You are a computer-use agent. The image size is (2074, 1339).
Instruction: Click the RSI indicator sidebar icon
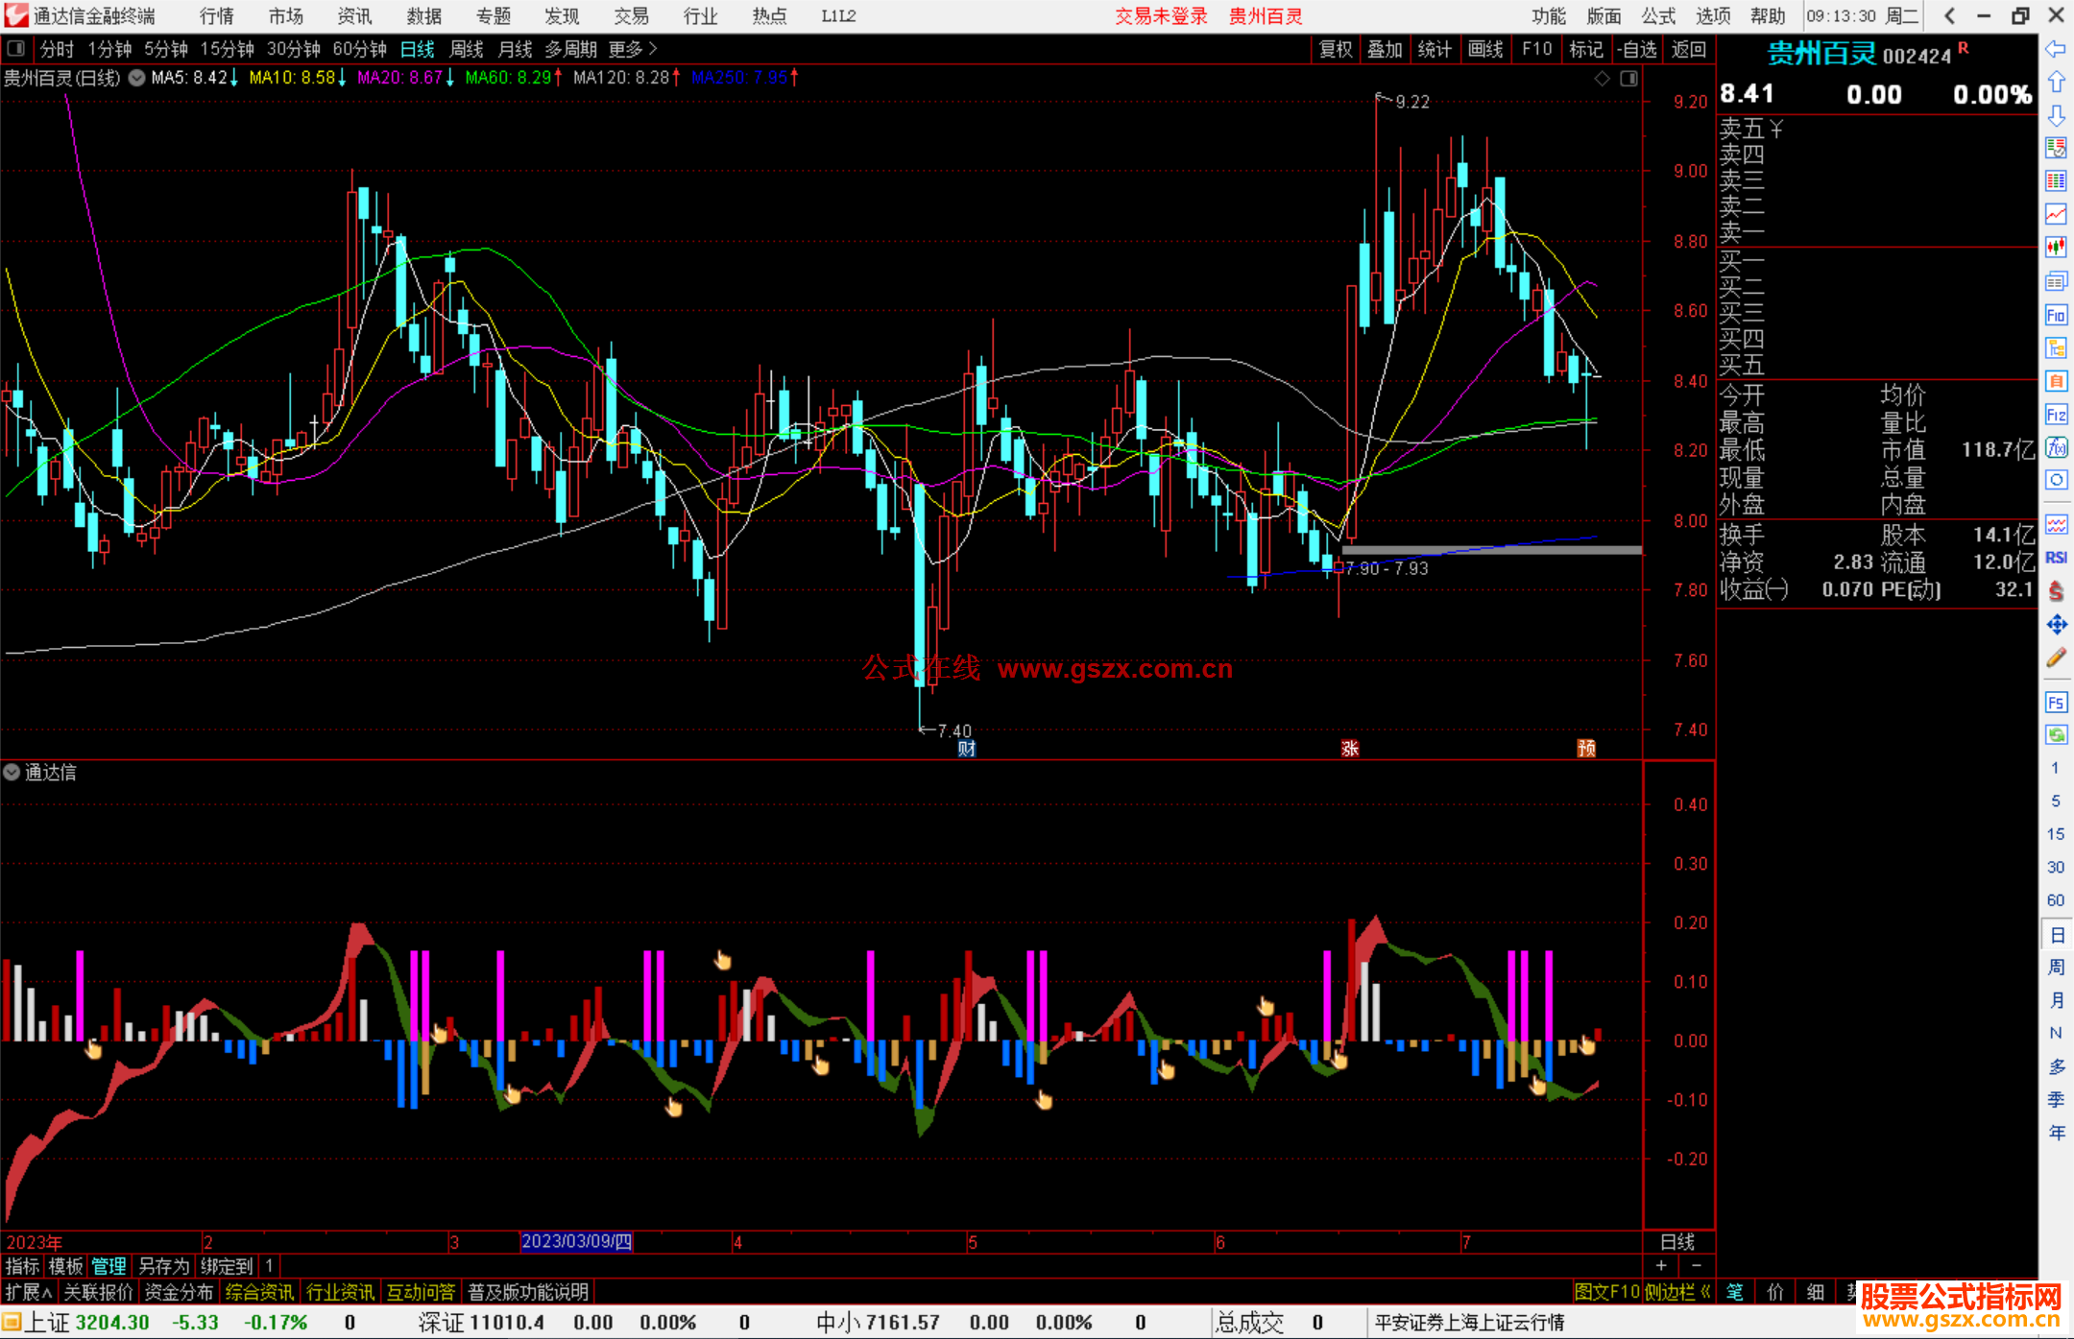coord(2056,558)
